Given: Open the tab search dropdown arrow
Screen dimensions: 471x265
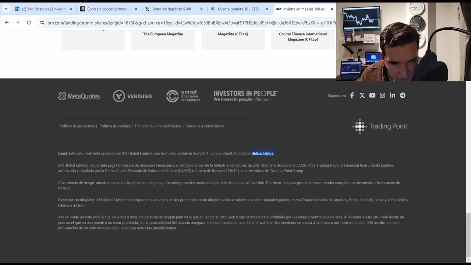Looking at the screenshot, I should (6, 9).
